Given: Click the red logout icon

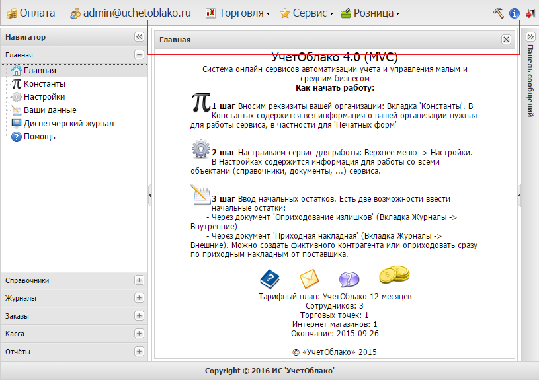Looking at the screenshot, I should pyautogui.click(x=530, y=13).
